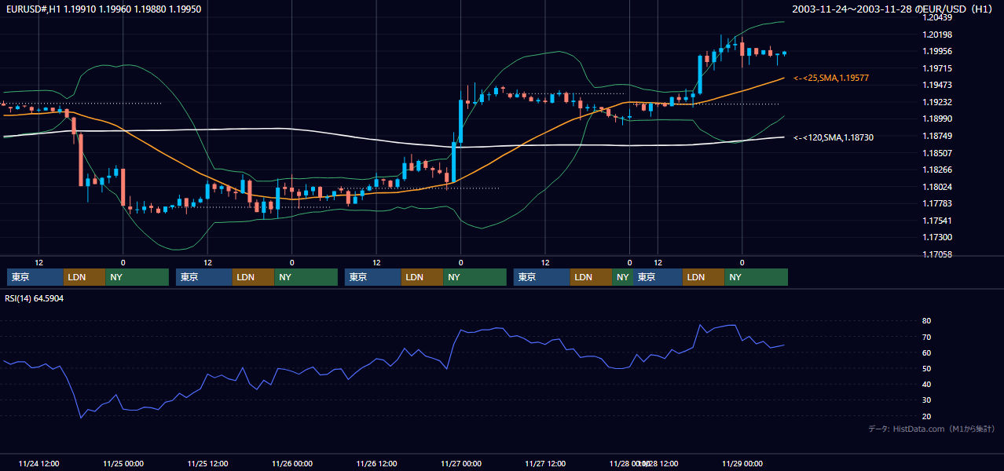This screenshot has width=1004, height=471.
Task: Select RSI scale level 60
Action: point(927,352)
